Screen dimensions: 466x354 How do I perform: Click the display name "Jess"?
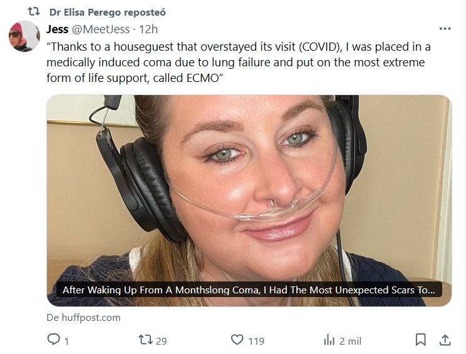[58, 29]
